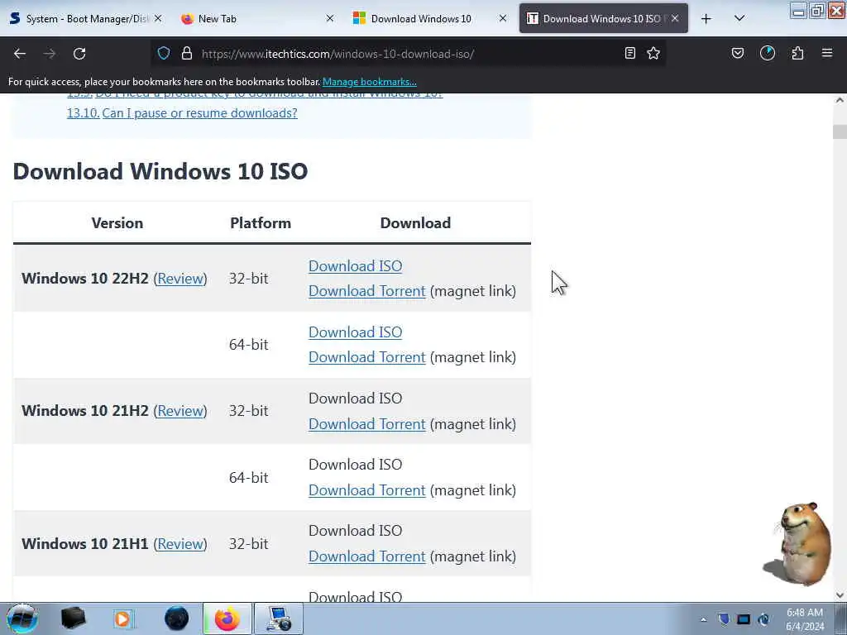Viewport: 847px width, 635px height.
Task: Open the blue swirl tray icon
Action: tap(763, 619)
